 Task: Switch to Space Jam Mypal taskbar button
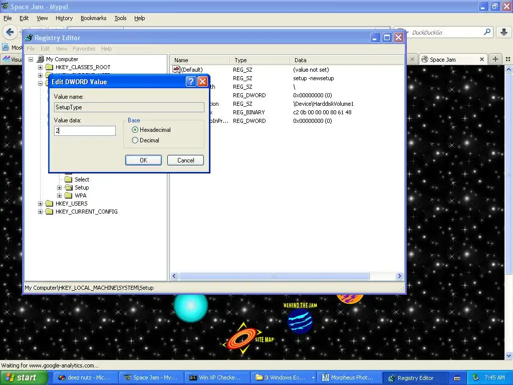point(150,378)
